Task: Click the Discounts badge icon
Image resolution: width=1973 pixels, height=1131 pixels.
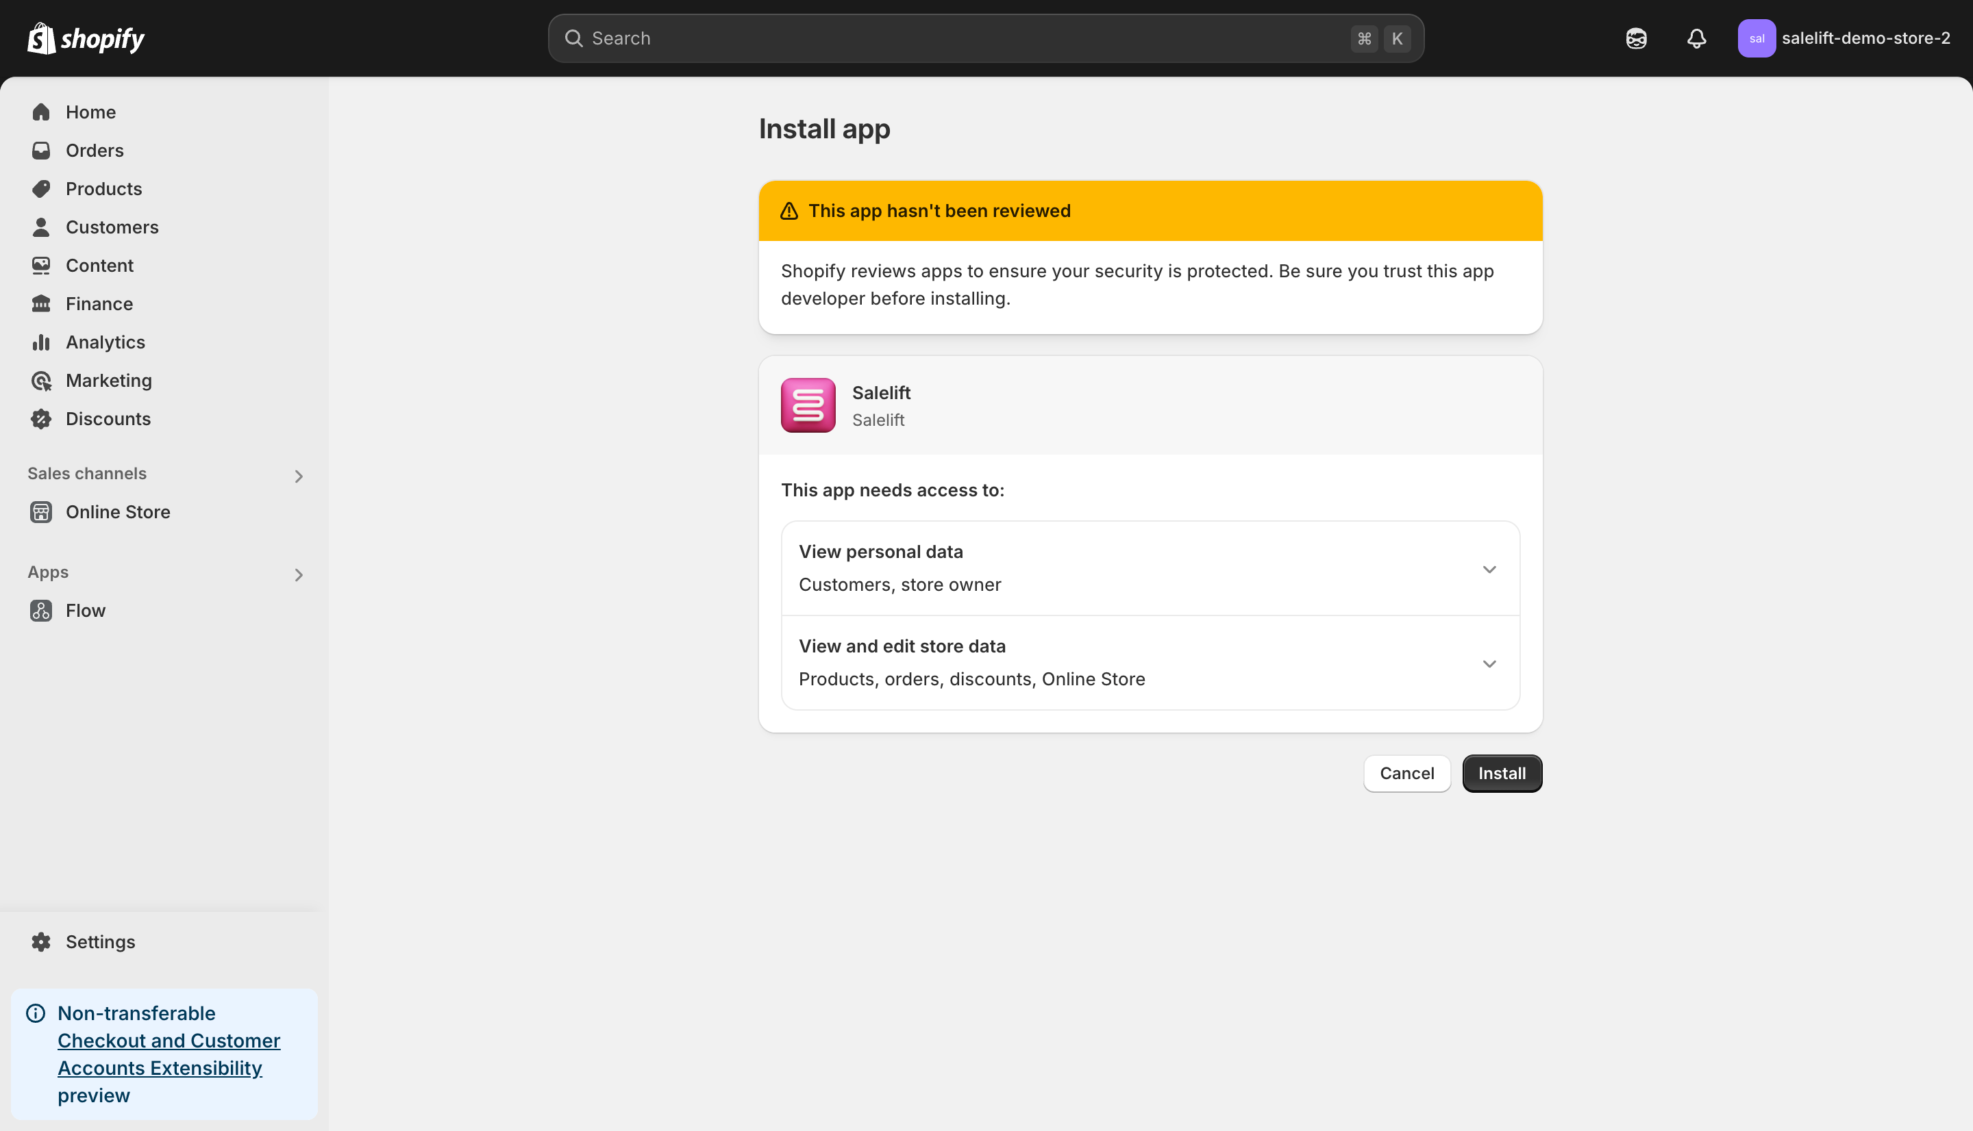Action: (x=41, y=419)
